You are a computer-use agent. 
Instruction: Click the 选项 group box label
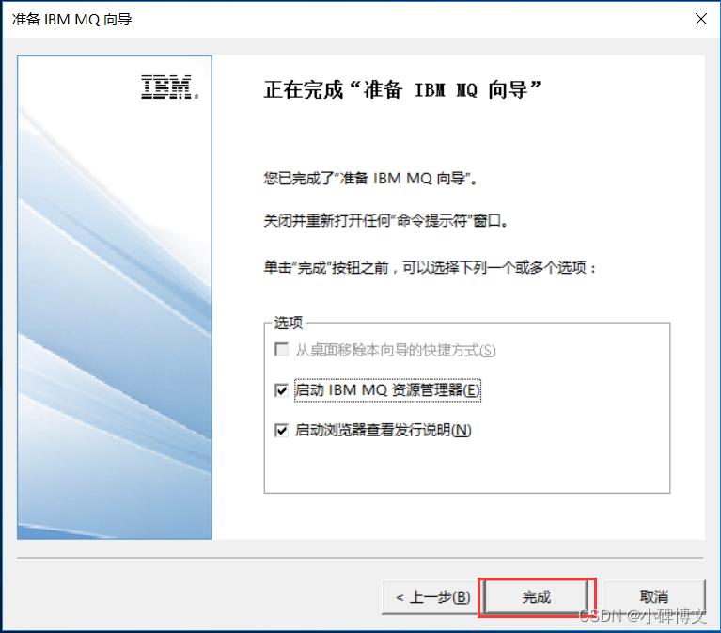289,323
